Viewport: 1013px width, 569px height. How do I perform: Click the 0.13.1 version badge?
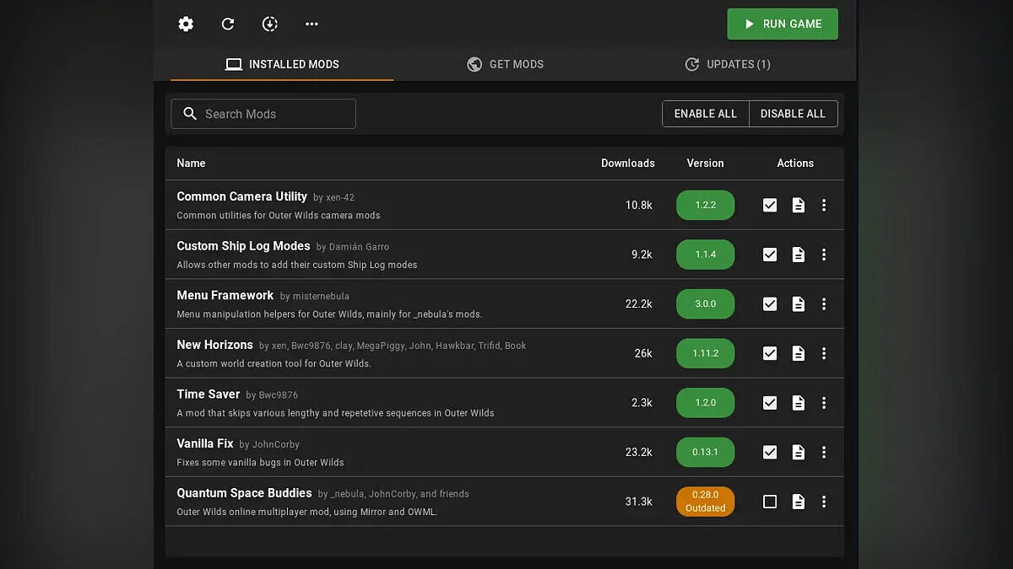click(x=706, y=452)
